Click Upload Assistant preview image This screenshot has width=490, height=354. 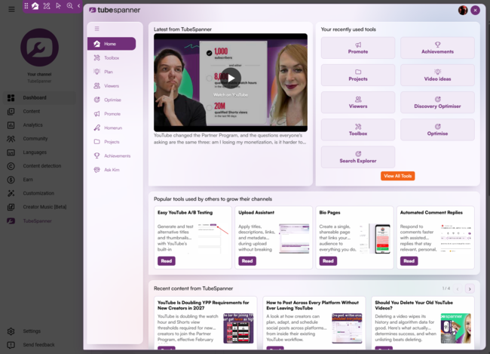[x=294, y=239]
